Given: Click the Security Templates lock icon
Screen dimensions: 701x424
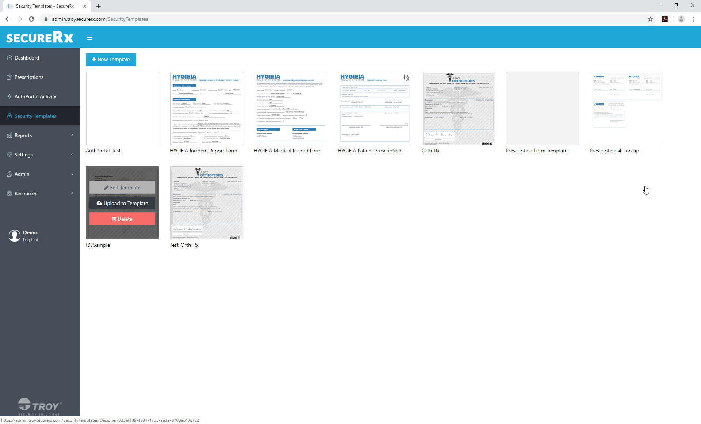Looking at the screenshot, I should click(x=9, y=116).
